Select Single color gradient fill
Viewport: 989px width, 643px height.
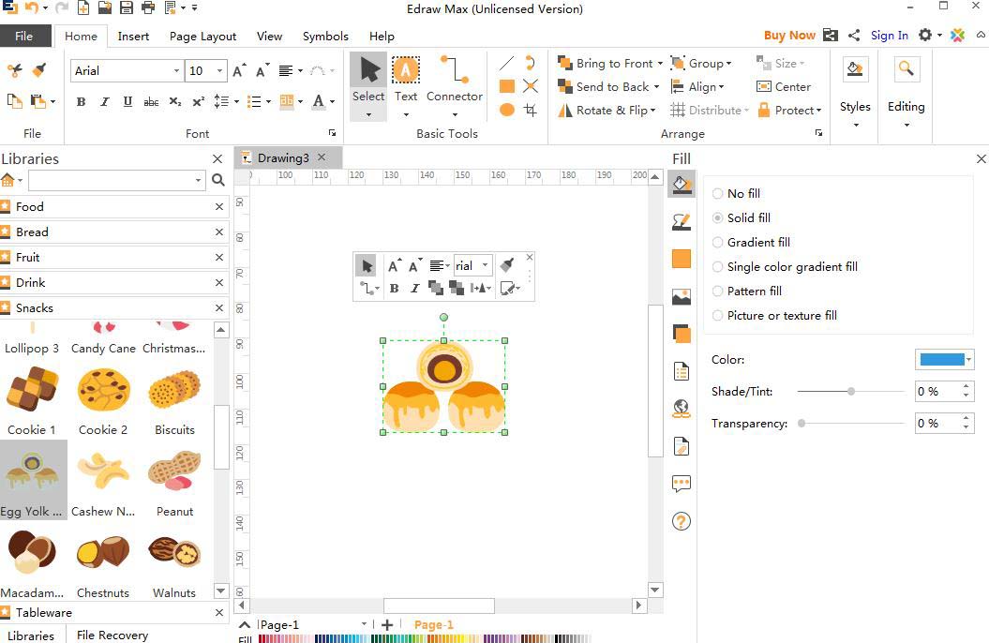(785, 266)
